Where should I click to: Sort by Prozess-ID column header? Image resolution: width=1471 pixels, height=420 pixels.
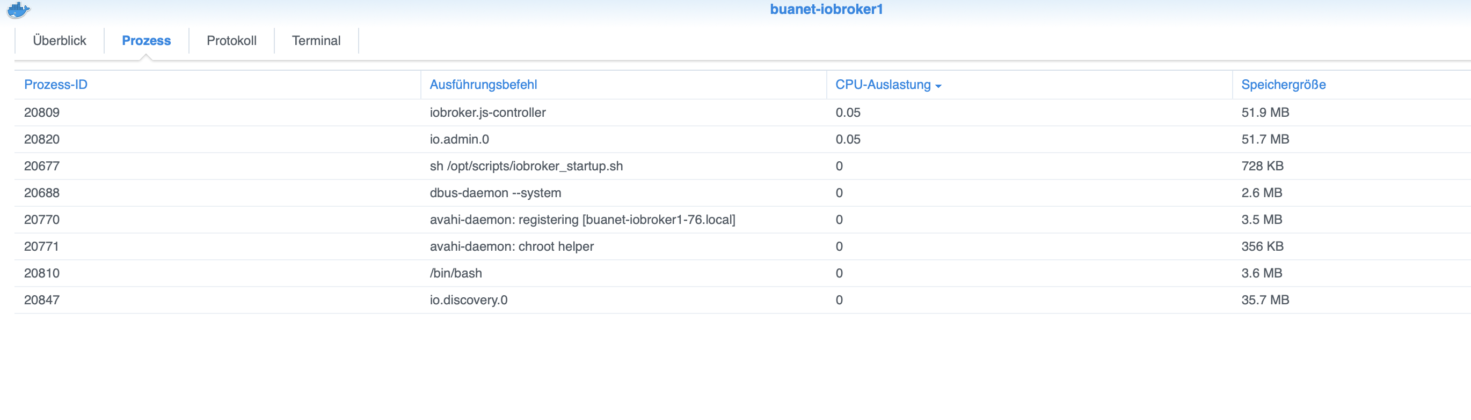click(55, 85)
